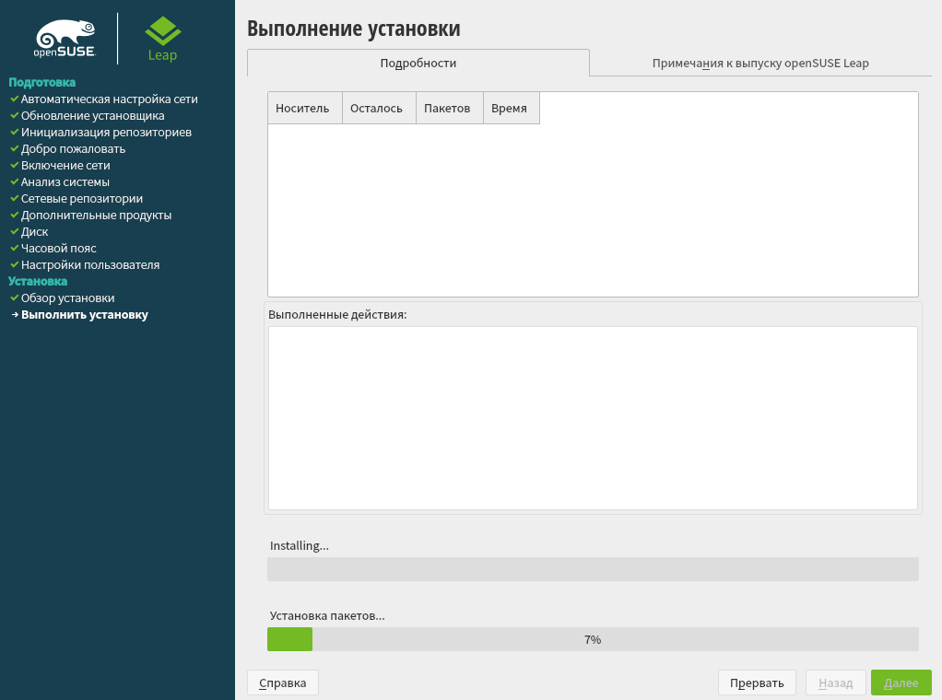Image resolution: width=942 pixels, height=700 pixels.
Task: Open Примечания к выпуску openSUSE Leap tab
Action: (760, 63)
